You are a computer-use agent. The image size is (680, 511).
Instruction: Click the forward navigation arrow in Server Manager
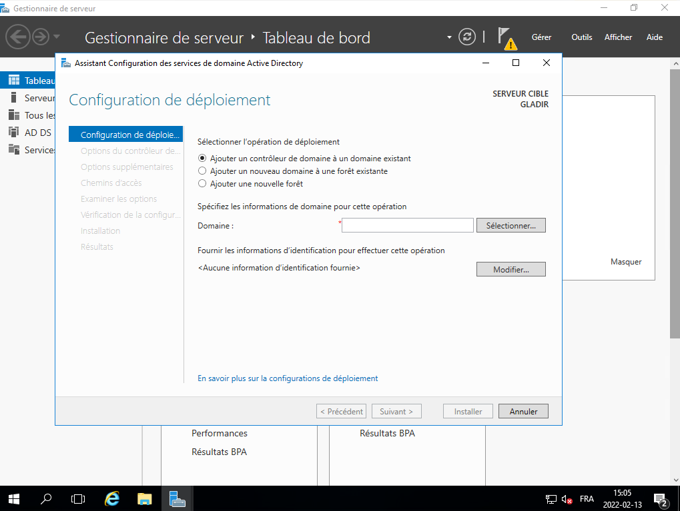tap(41, 37)
